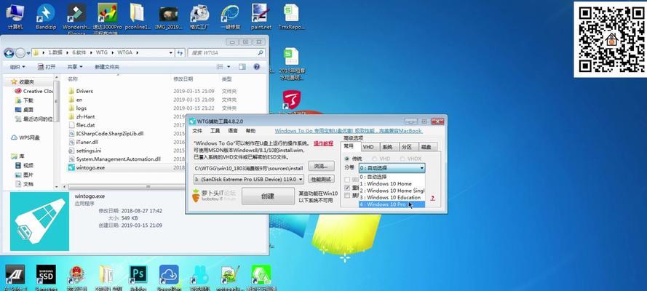Open Explorer view options dropdown arrow
Viewport: 647px width, 291px height.
click(229, 67)
